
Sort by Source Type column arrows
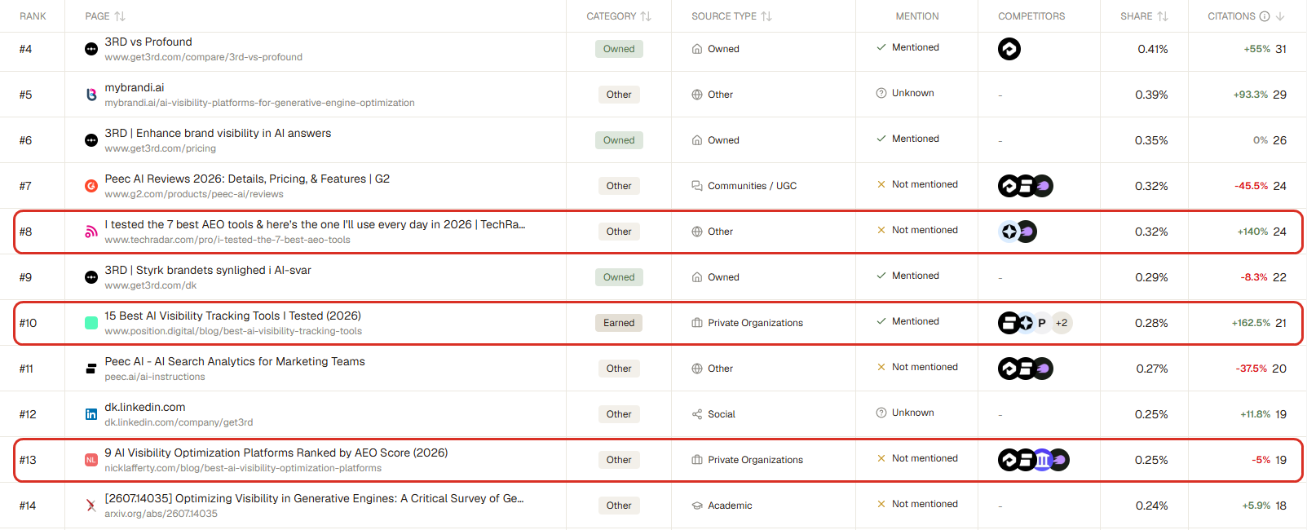(x=766, y=16)
